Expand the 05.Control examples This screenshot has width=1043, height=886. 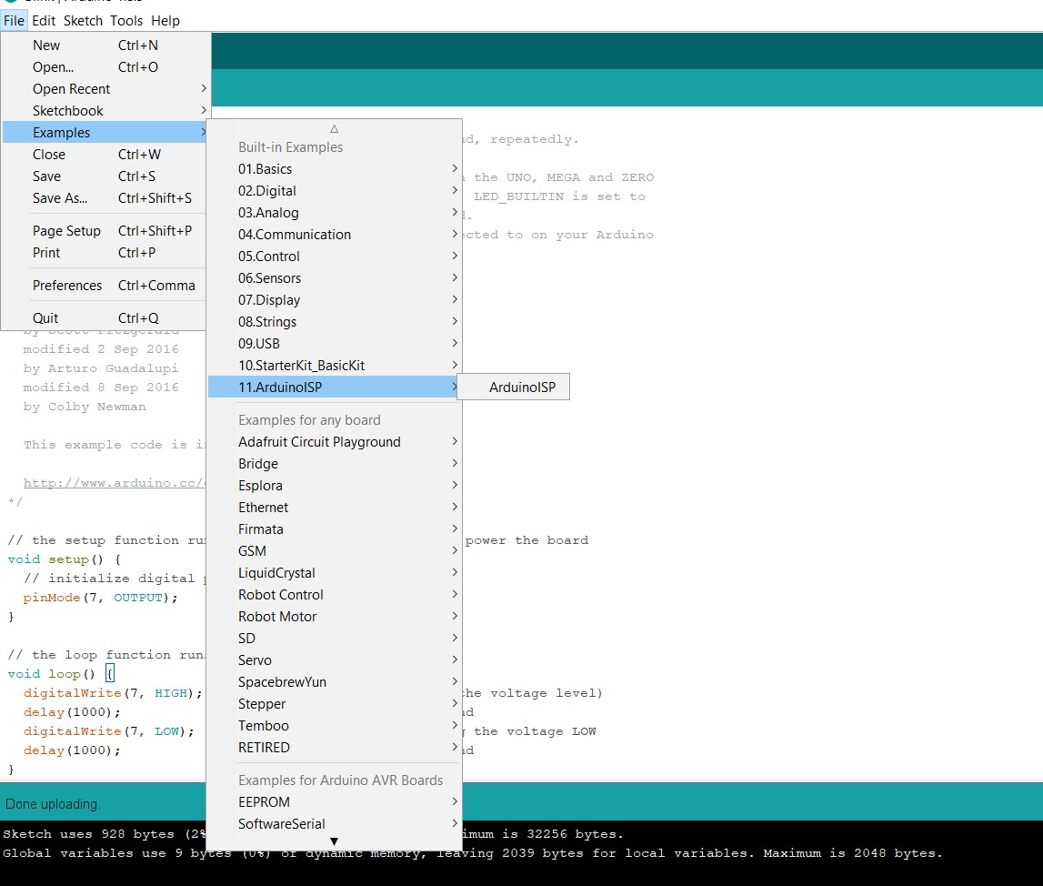(x=335, y=257)
